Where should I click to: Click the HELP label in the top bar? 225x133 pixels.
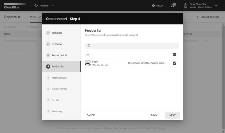(159, 6)
